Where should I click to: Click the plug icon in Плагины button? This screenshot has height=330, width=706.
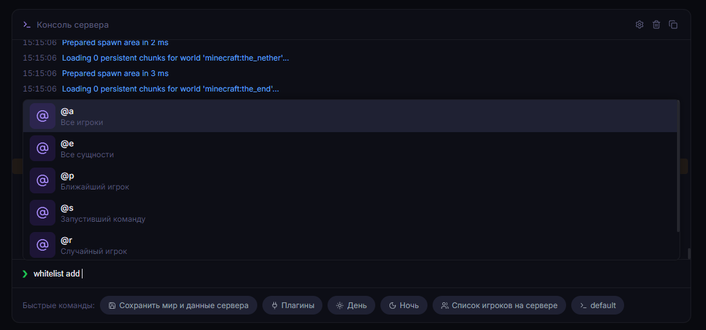point(275,306)
